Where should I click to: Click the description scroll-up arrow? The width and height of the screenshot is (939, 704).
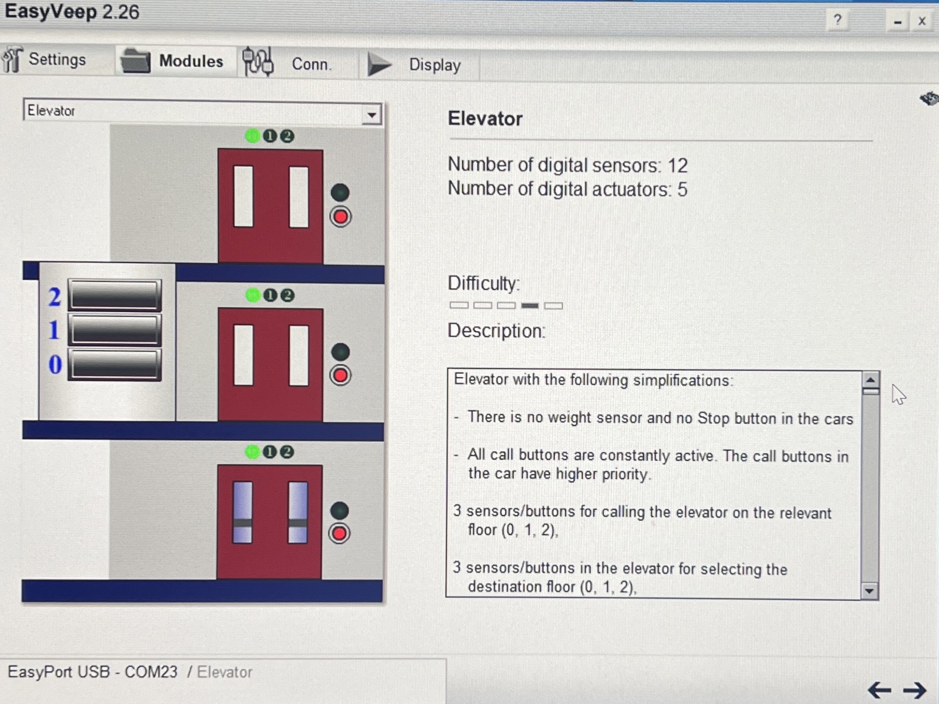coord(870,380)
